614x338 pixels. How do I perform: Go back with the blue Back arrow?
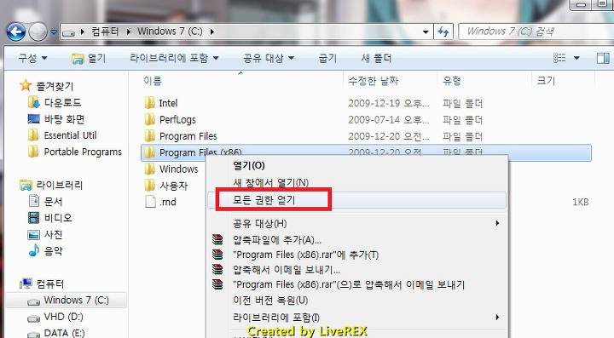16,32
